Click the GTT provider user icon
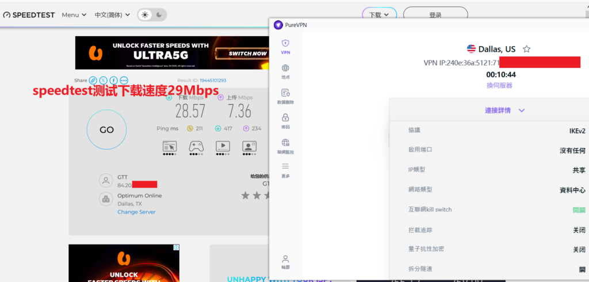This screenshot has width=589, height=282. tap(106, 181)
